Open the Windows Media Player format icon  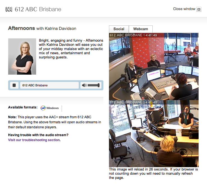click(43, 108)
